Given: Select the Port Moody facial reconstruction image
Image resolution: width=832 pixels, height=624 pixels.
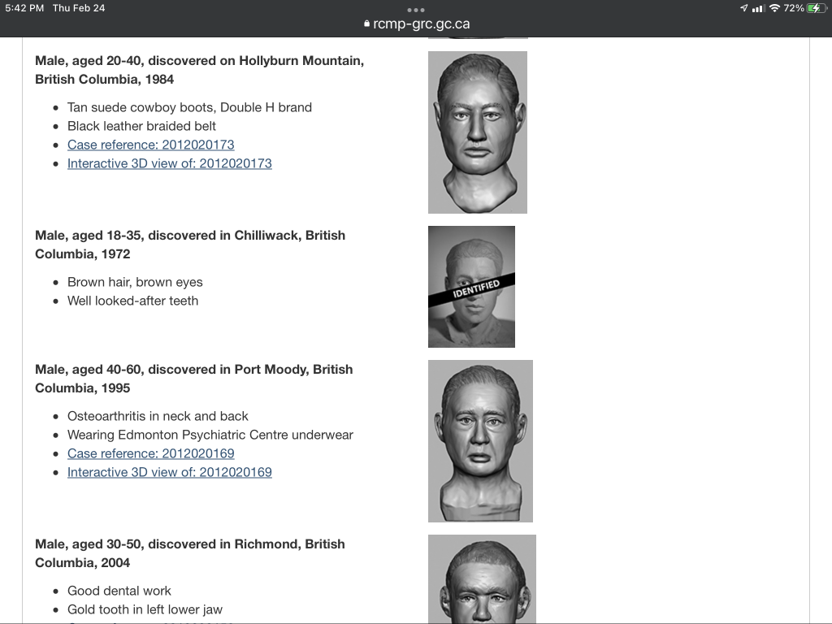Looking at the screenshot, I should [x=480, y=441].
